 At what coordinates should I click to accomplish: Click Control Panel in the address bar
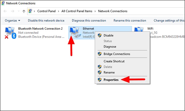[47, 11]
